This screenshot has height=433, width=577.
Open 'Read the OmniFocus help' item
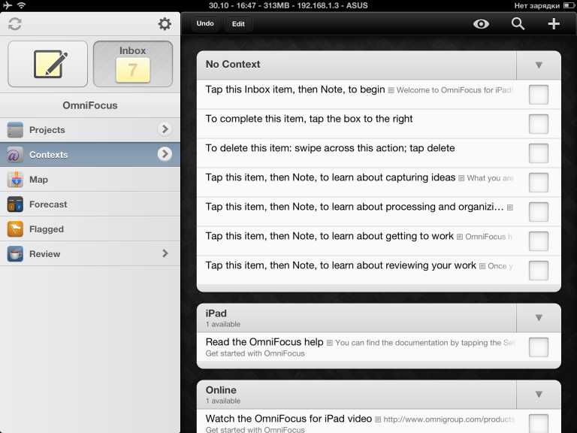pyautogui.click(x=379, y=347)
